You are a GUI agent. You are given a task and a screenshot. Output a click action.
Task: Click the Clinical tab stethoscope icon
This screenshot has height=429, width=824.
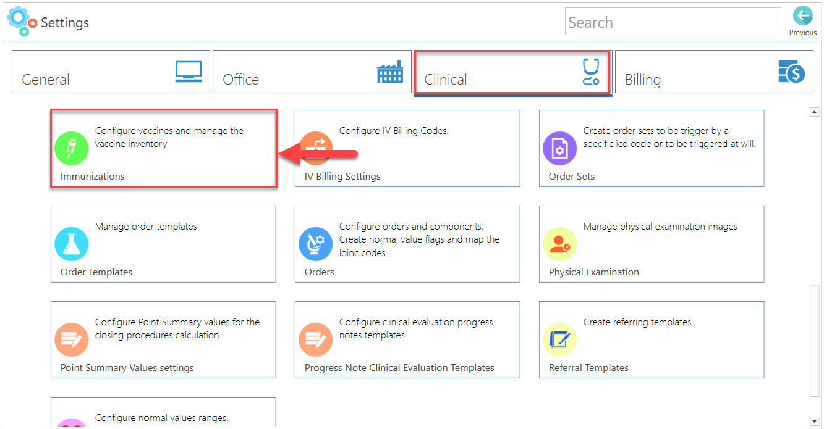pyautogui.click(x=591, y=72)
